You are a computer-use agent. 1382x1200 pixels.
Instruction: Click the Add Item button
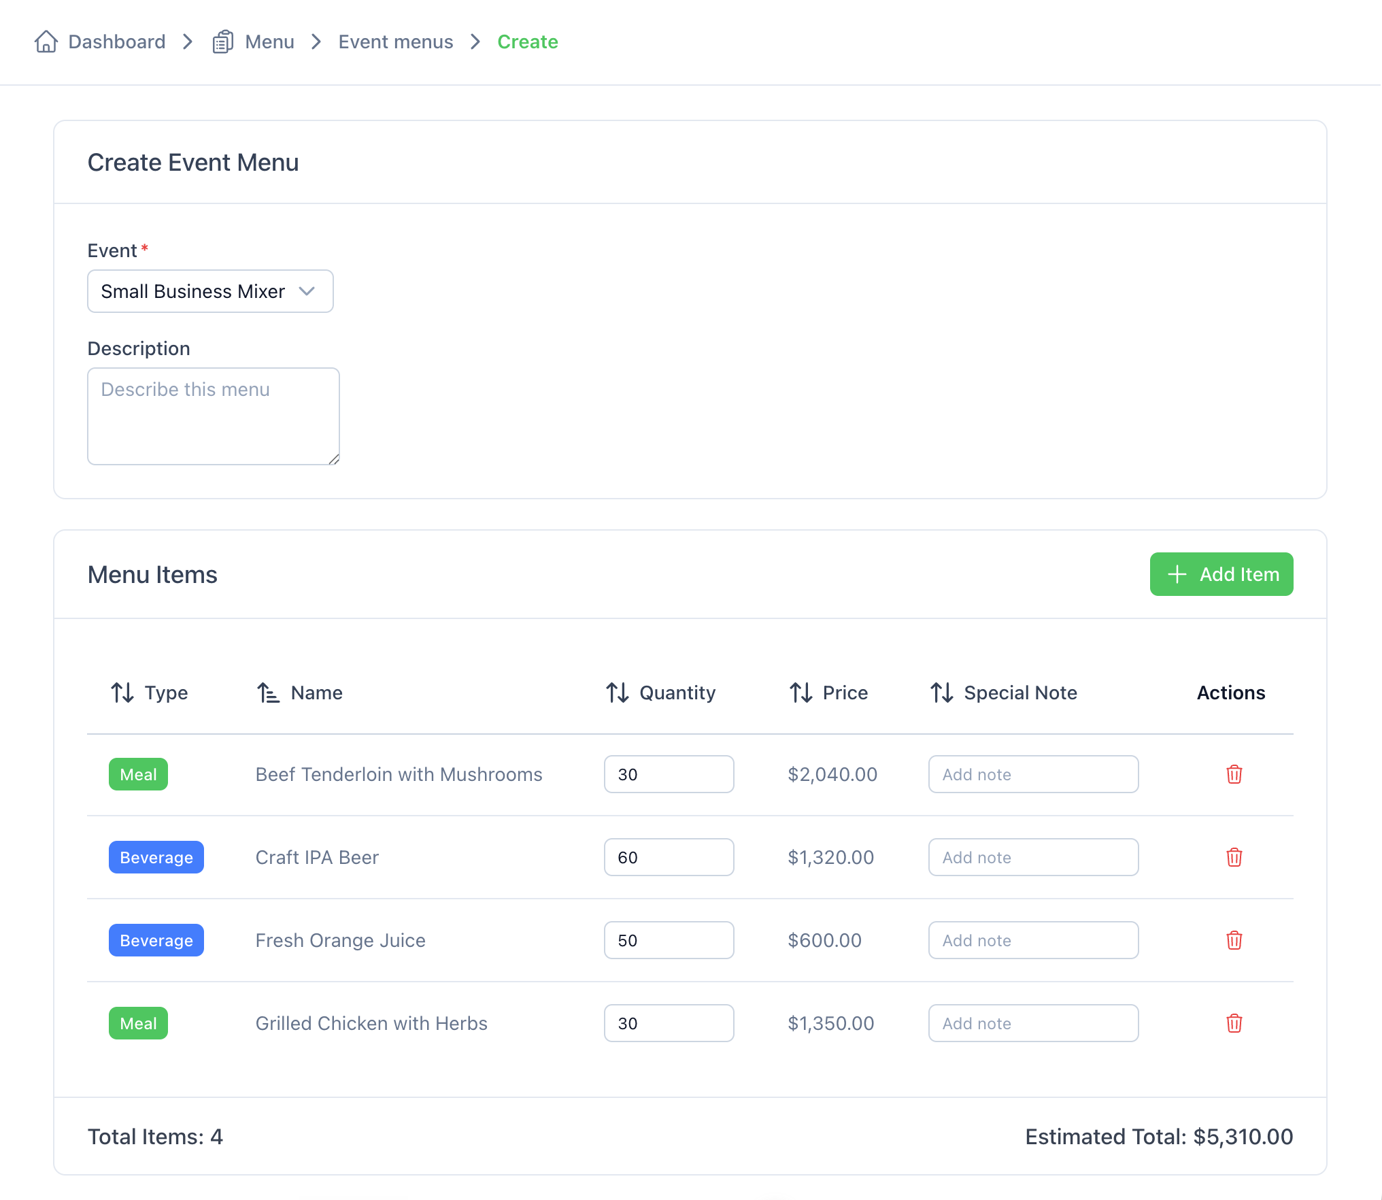(1221, 574)
